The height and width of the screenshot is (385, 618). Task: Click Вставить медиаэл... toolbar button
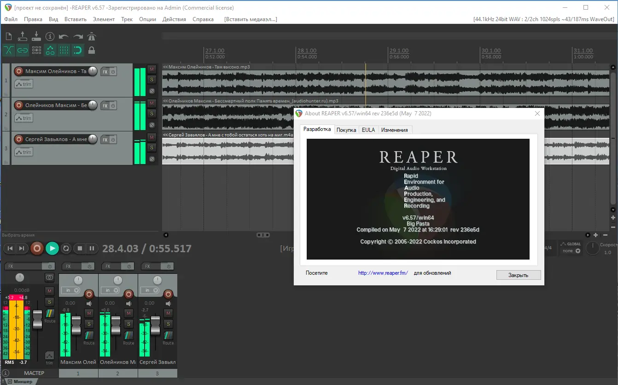click(x=251, y=19)
